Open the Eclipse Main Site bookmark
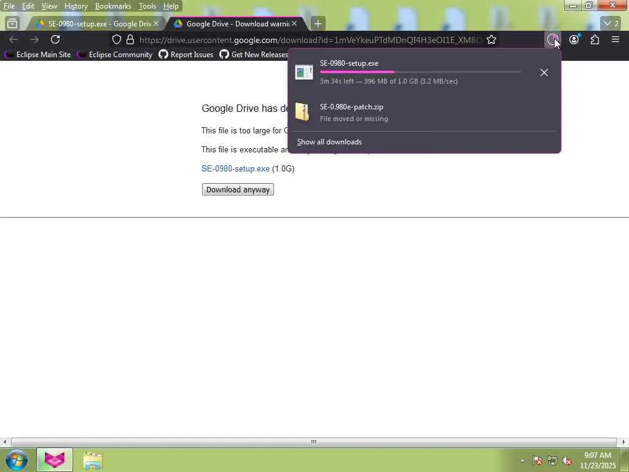 pos(39,55)
